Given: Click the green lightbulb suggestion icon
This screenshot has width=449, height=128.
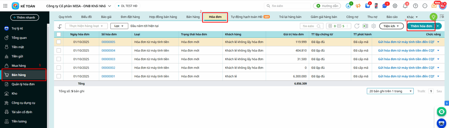Looking at the screenshot, I should click(x=433, y=17).
